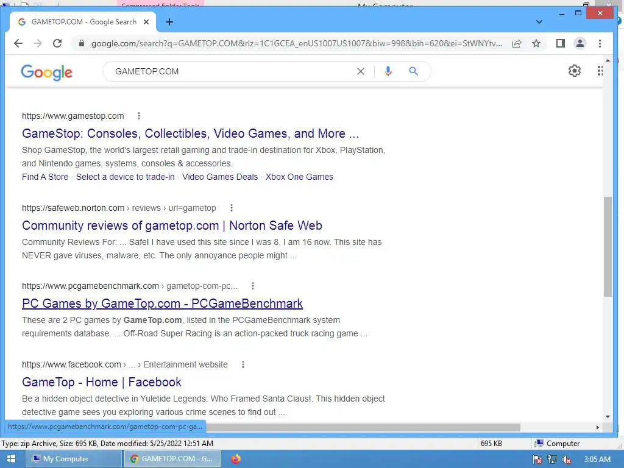Open GameTop - Home | Facebook result

click(102, 382)
